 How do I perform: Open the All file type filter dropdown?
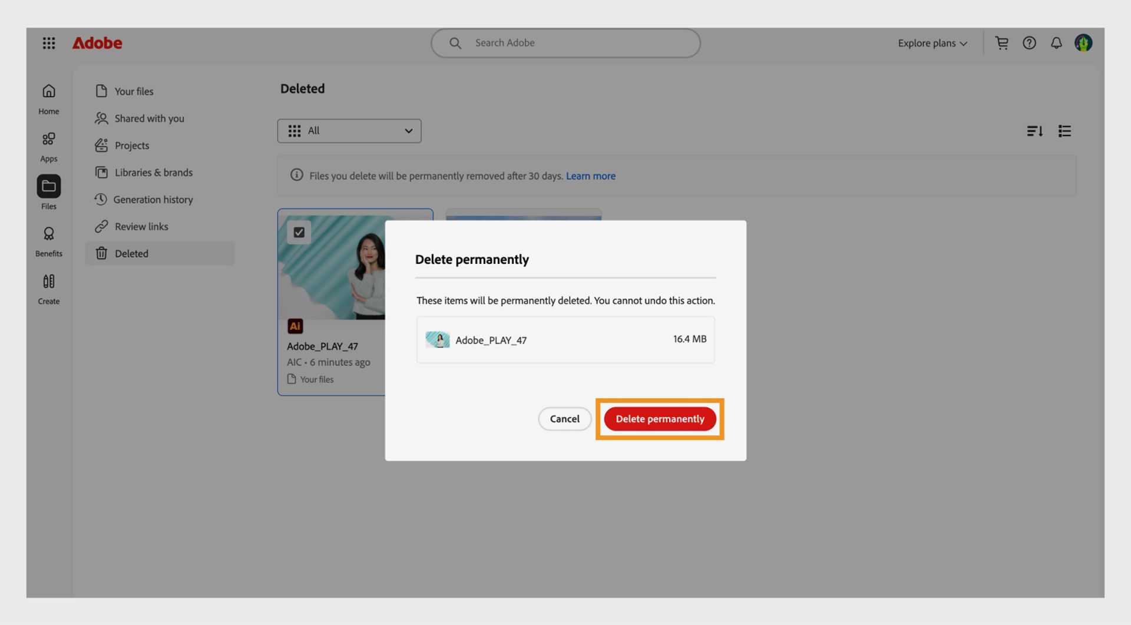[x=349, y=131]
